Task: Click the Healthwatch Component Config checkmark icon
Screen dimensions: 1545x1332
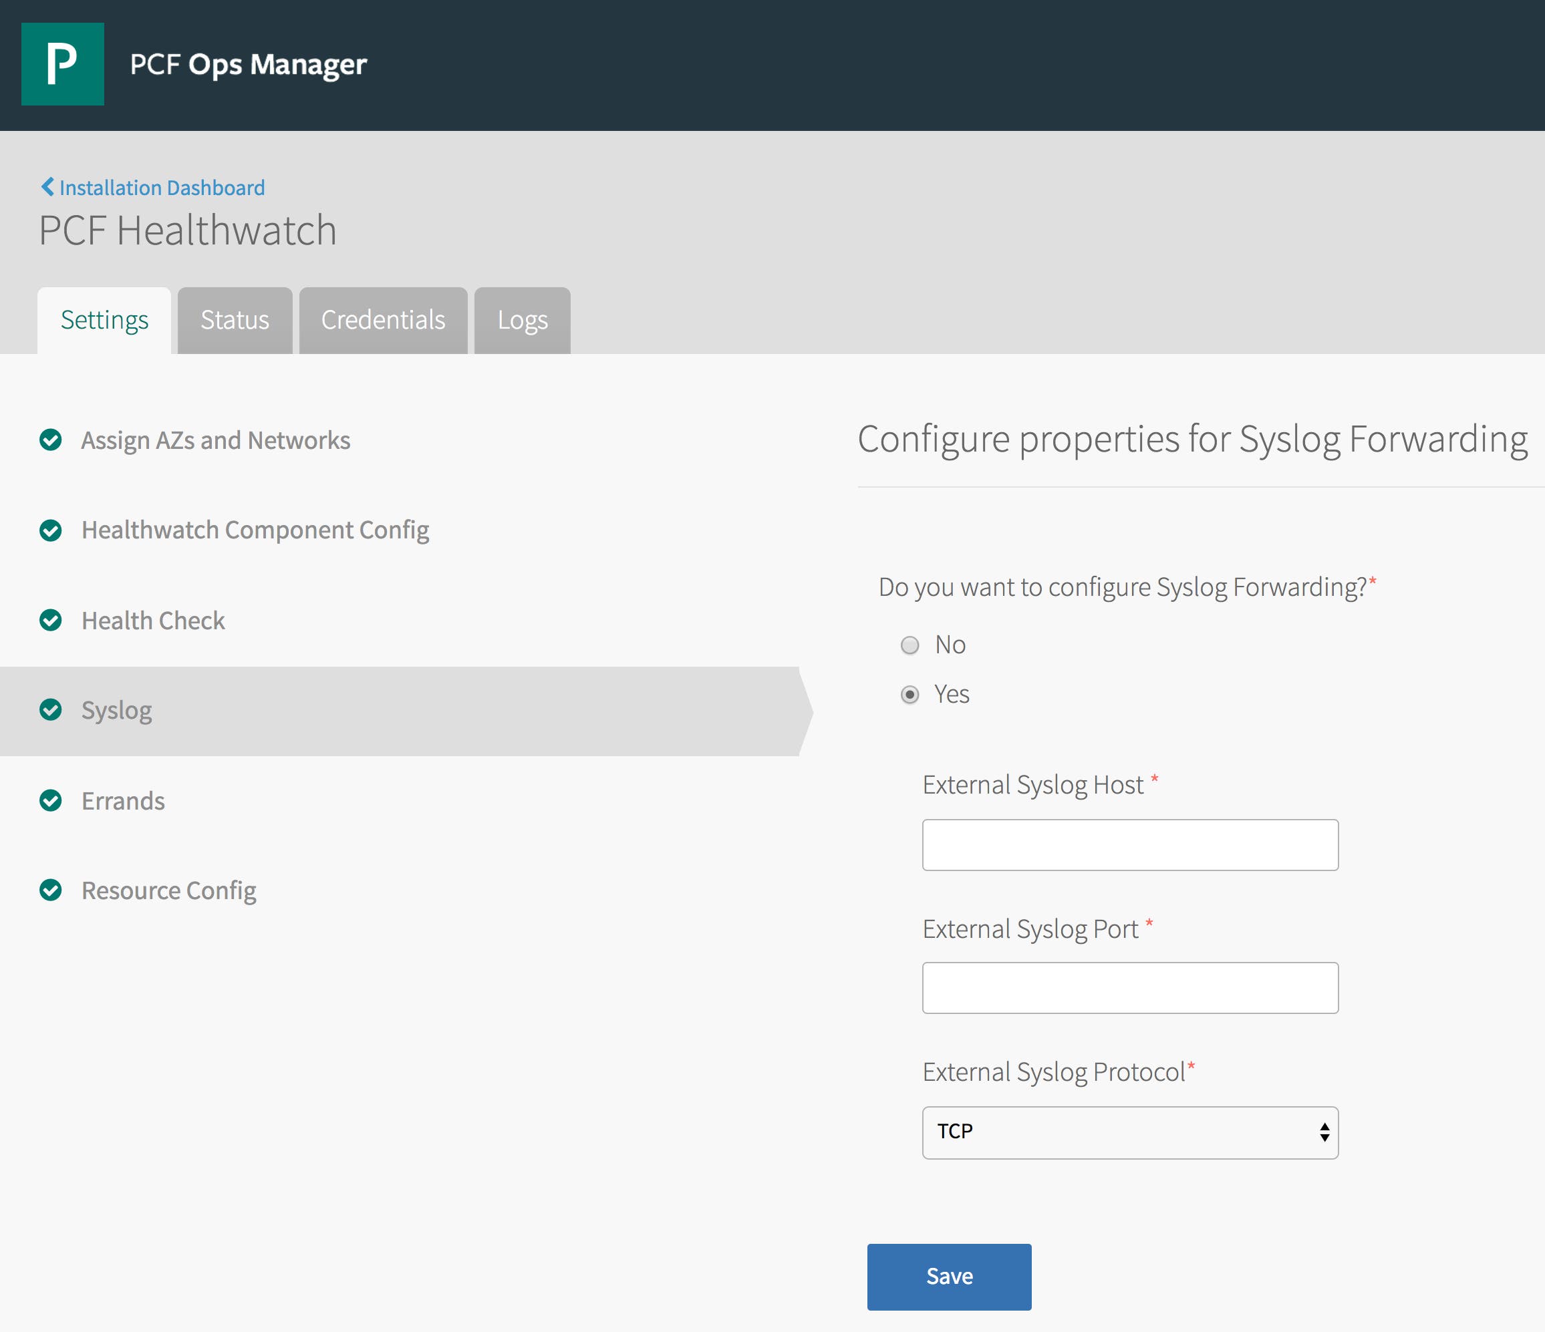Action: click(x=51, y=530)
